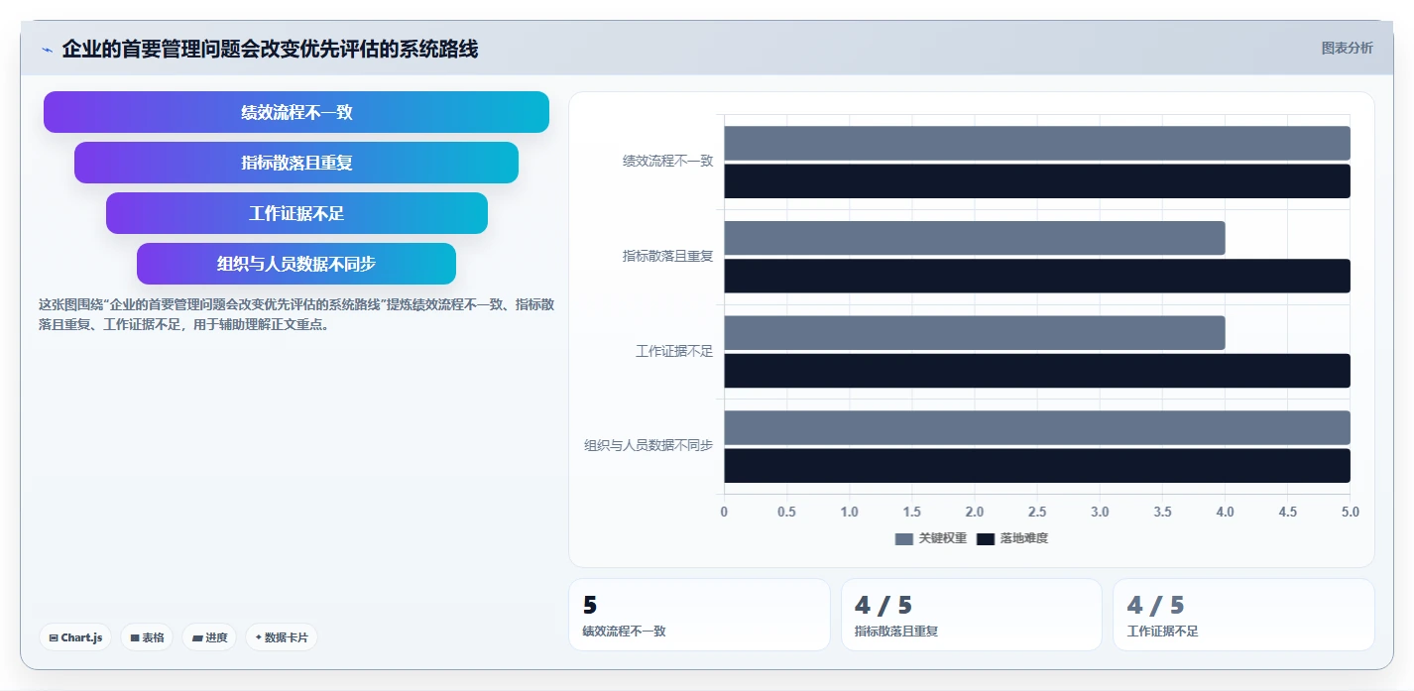The width and height of the screenshot is (1414, 691).
Task: Toggle the 落地难度 legend swatch
Action: 985,538
